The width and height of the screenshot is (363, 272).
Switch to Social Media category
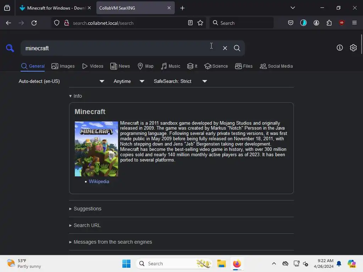click(x=276, y=66)
